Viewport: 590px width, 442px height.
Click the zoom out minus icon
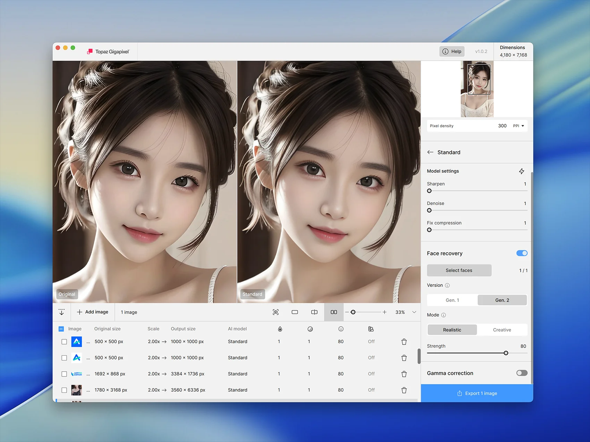[x=347, y=312]
